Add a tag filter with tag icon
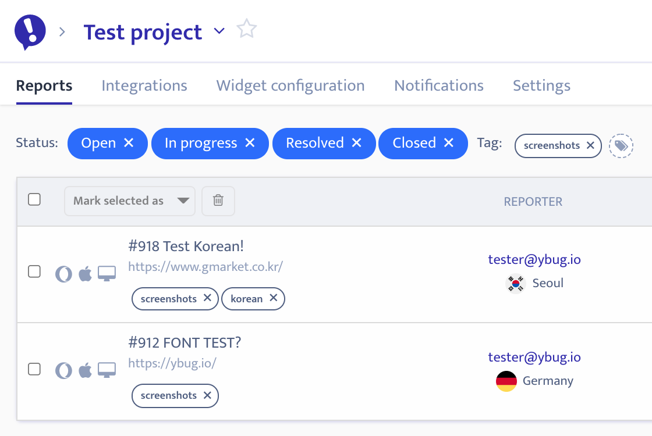This screenshot has width=652, height=436. (x=621, y=146)
